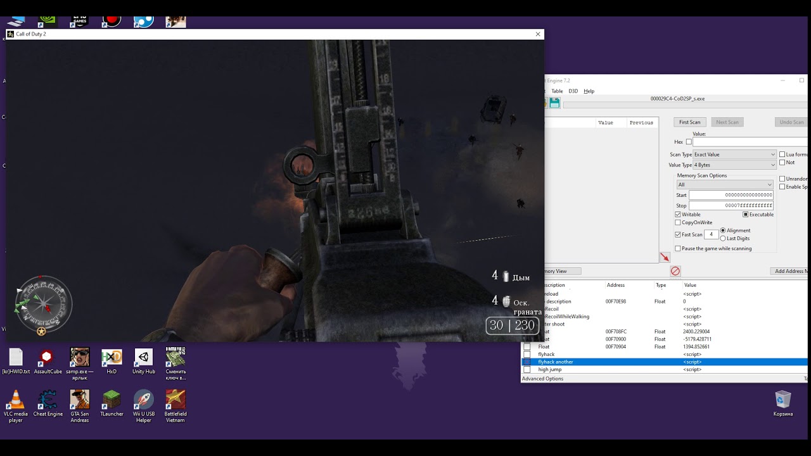The width and height of the screenshot is (811, 456).
Task: Open Wii U USB Helper shortcut
Action: tap(144, 407)
